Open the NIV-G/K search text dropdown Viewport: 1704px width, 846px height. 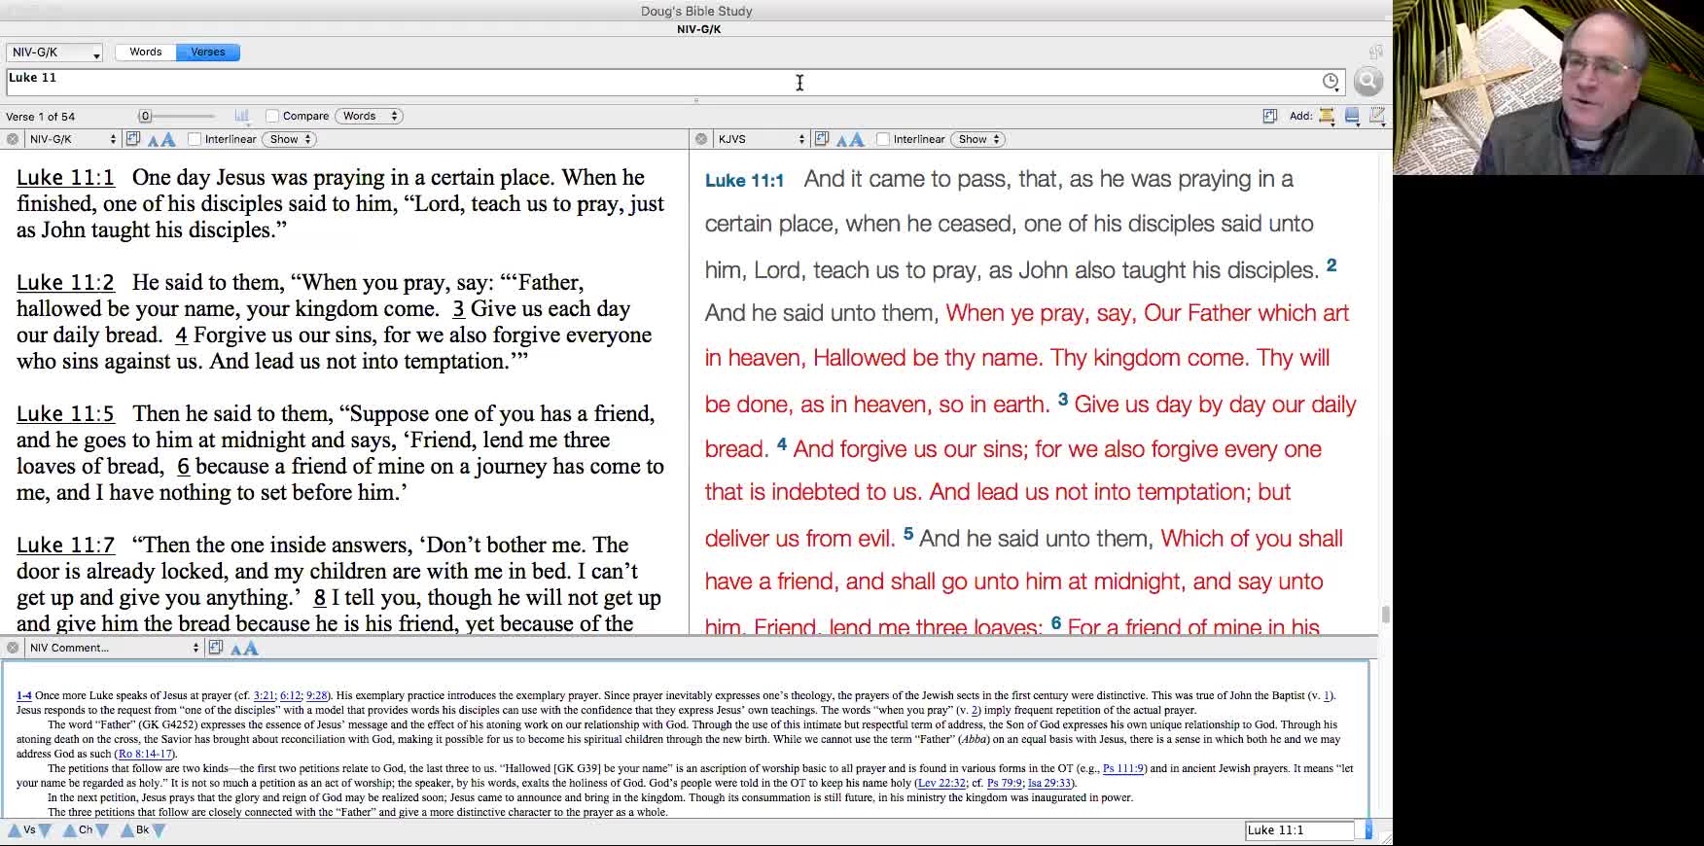click(54, 53)
